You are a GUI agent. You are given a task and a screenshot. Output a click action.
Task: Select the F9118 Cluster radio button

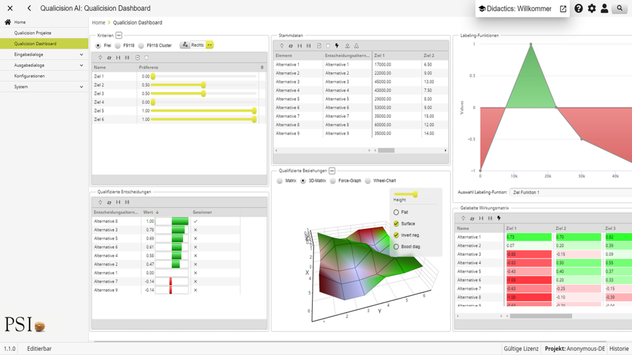point(141,45)
